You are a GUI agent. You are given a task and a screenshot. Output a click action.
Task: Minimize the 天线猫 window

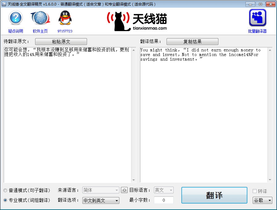250,4
